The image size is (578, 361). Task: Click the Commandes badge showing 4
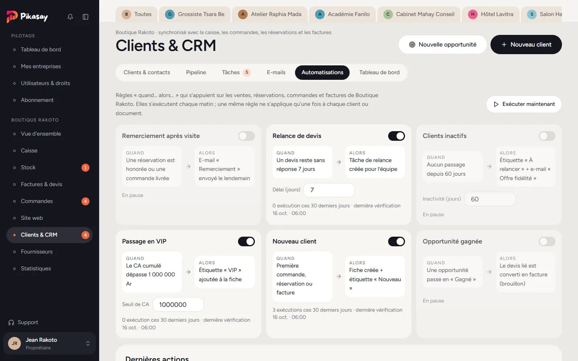point(85,201)
